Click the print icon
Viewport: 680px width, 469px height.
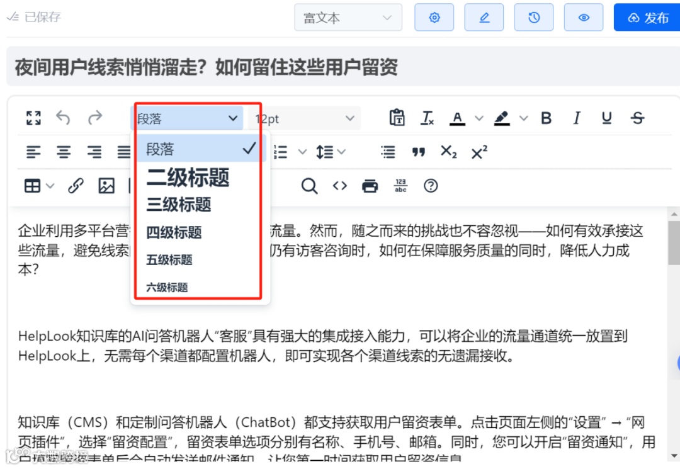(x=370, y=186)
